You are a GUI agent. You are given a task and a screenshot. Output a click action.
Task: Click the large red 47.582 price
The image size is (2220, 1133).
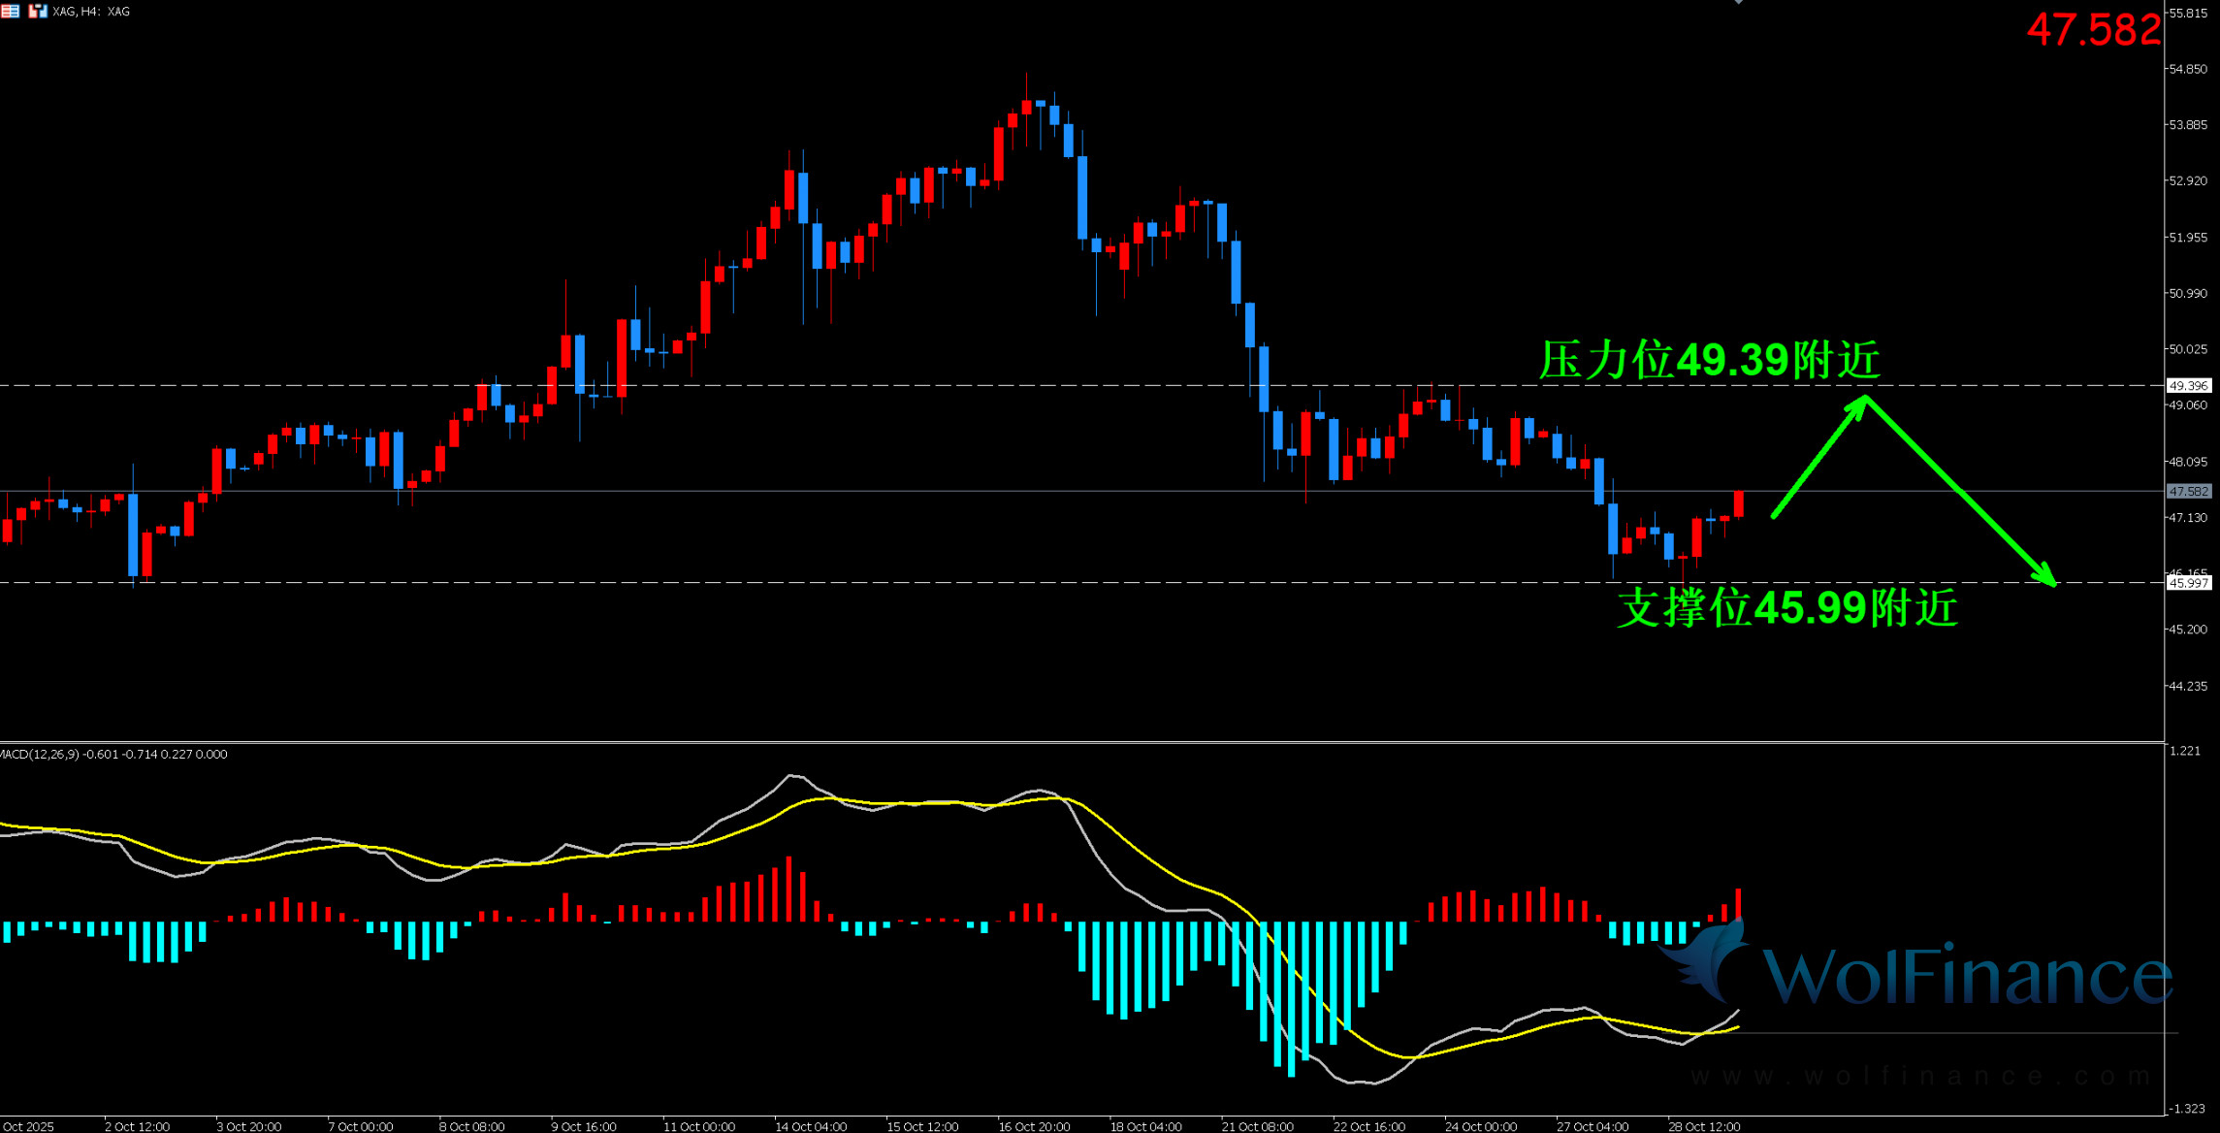point(2093,30)
